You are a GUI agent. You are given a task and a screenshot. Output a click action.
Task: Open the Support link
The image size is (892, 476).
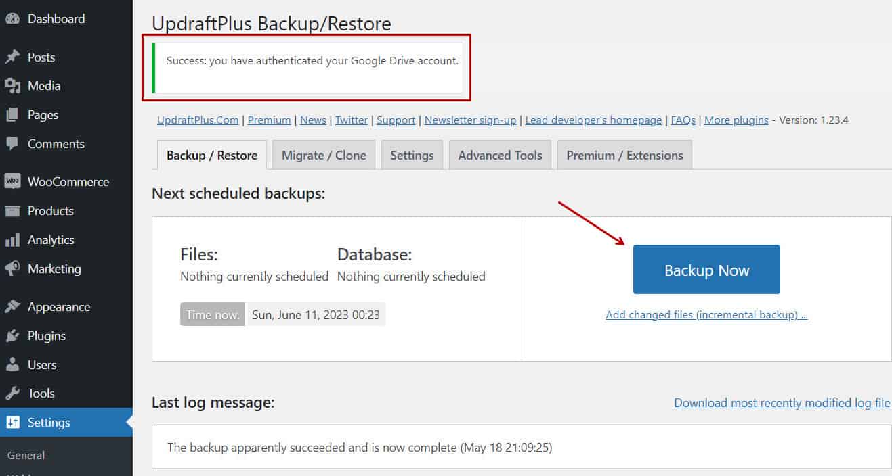click(x=396, y=120)
